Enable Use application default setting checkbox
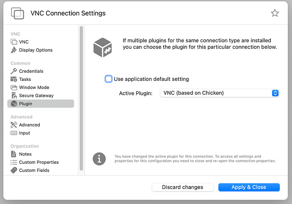 click(x=109, y=79)
